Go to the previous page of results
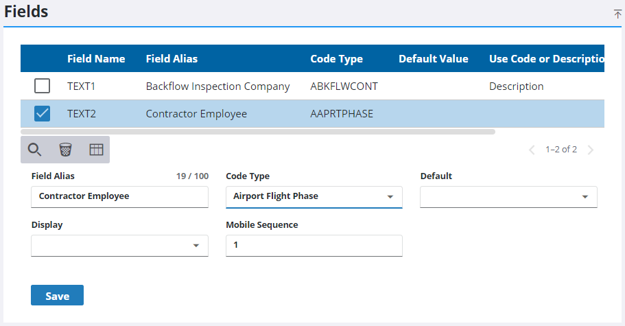This screenshot has height=326, width=625. point(532,150)
